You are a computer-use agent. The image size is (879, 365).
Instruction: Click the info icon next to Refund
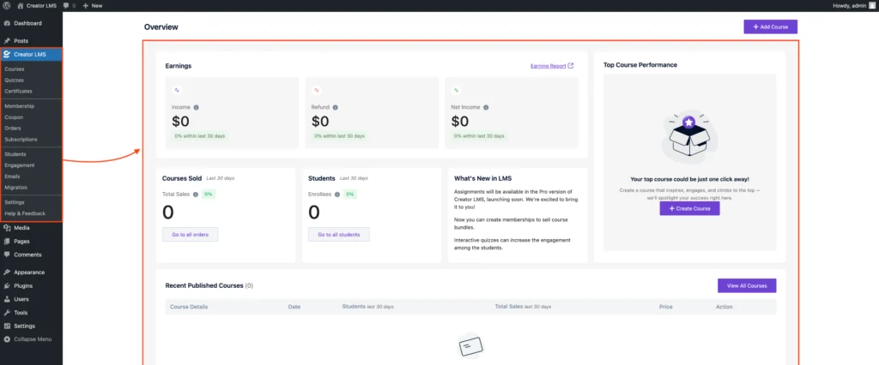pos(336,107)
